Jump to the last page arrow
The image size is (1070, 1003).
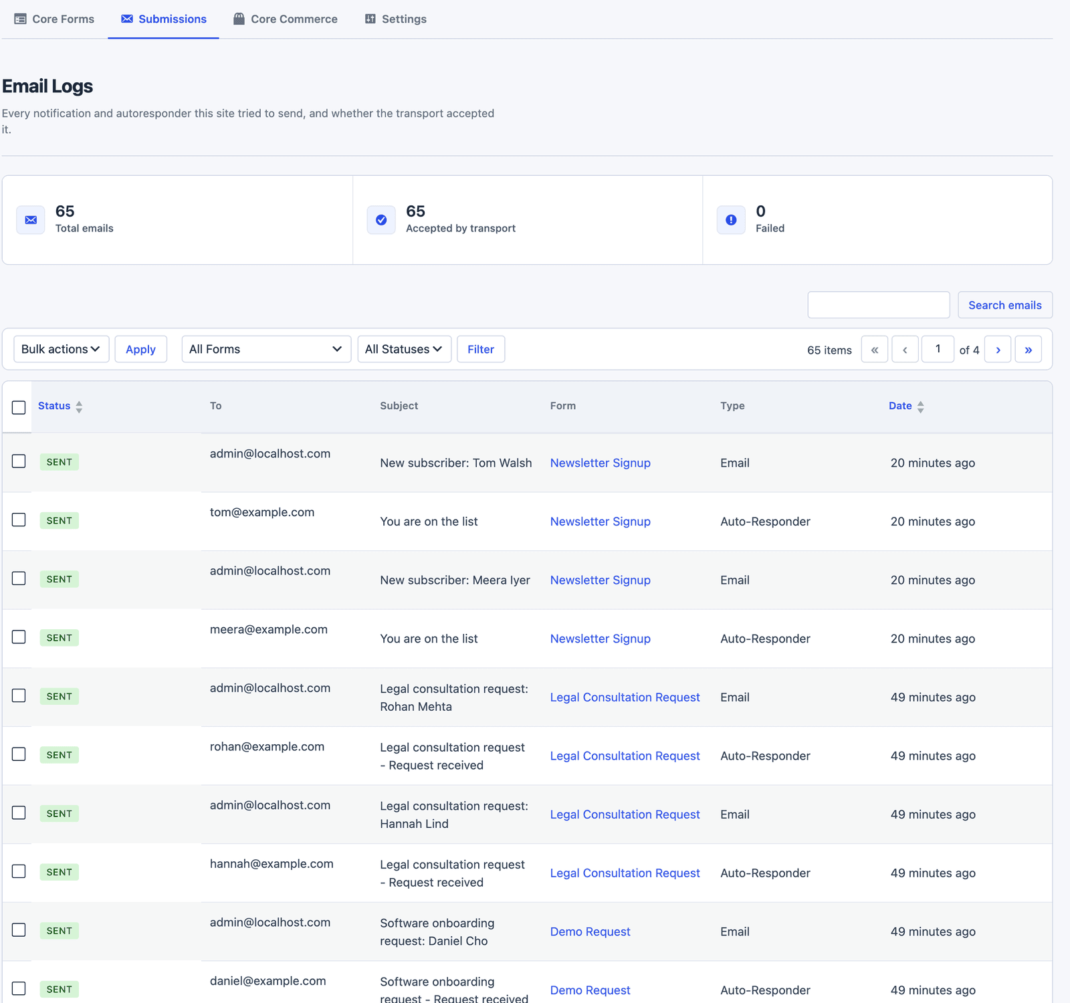[1029, 349]
